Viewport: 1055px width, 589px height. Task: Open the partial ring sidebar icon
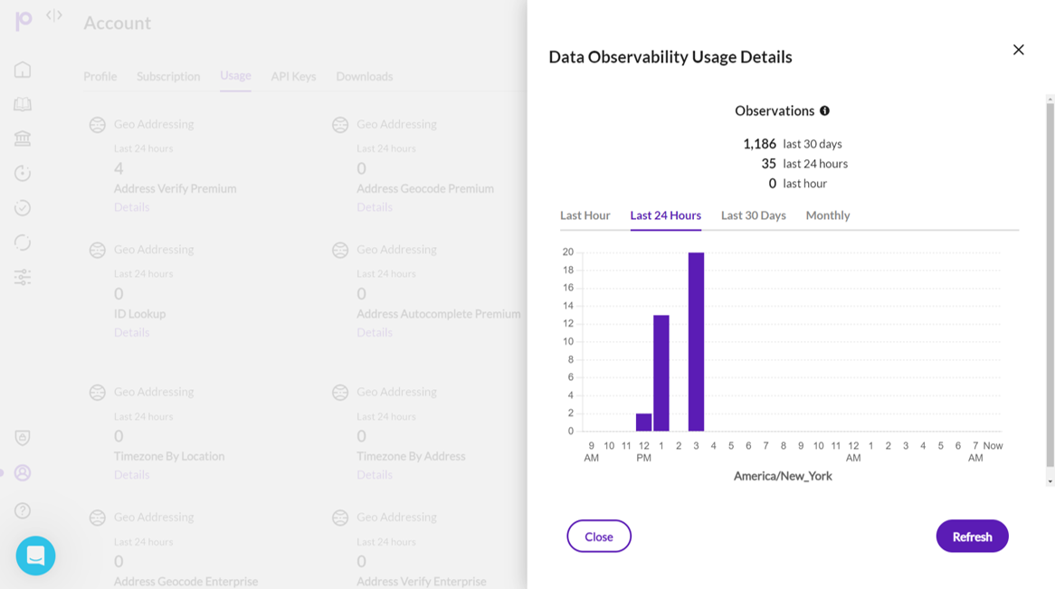pos(23,242)
